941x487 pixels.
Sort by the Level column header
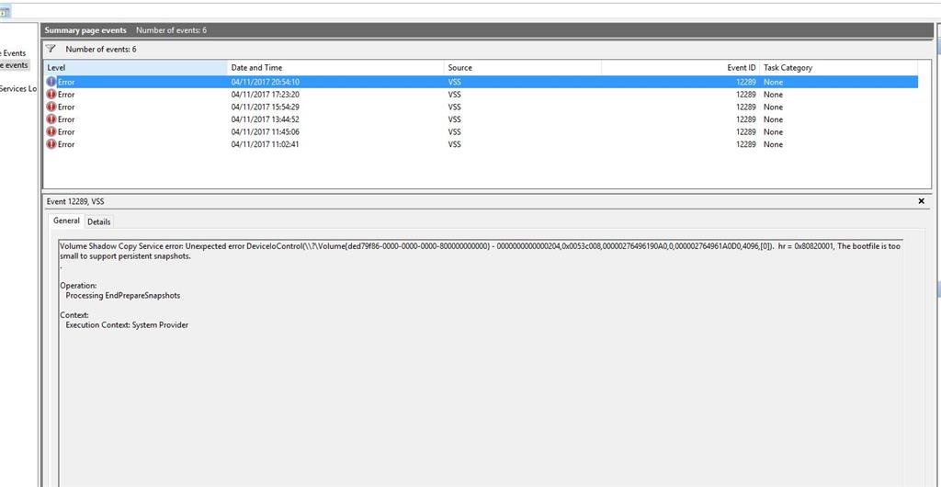pos(136,68)
